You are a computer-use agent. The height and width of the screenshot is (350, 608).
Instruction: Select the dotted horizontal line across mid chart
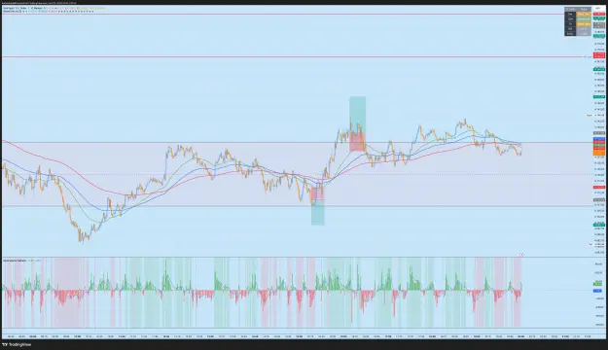coord(297,174)
